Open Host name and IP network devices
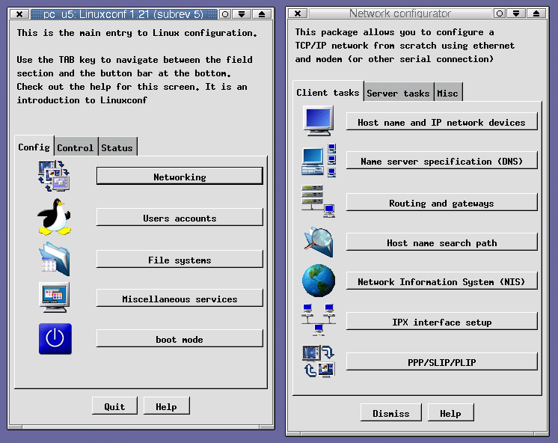558x443 pixels. point(441,122)
